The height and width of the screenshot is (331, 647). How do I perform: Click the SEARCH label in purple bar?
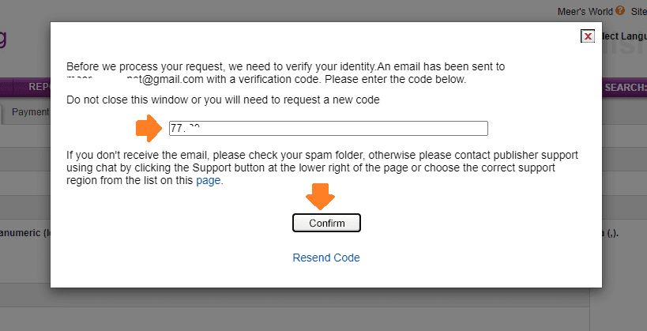(625, 88)
